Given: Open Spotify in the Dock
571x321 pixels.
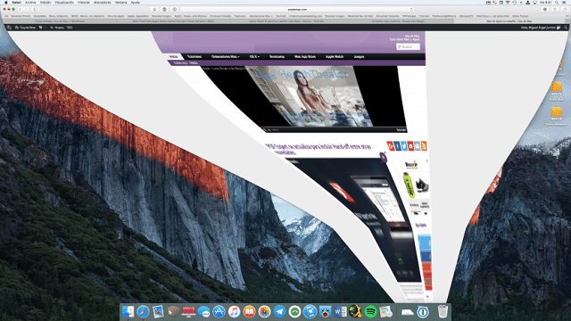Looking at the screenshot, I should pos(370,311).
